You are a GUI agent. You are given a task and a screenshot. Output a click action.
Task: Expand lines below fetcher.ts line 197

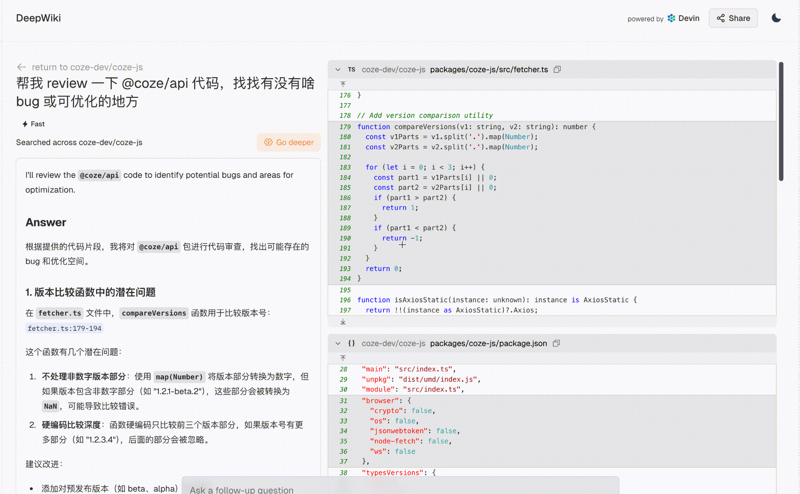click(x=343, y=322)
